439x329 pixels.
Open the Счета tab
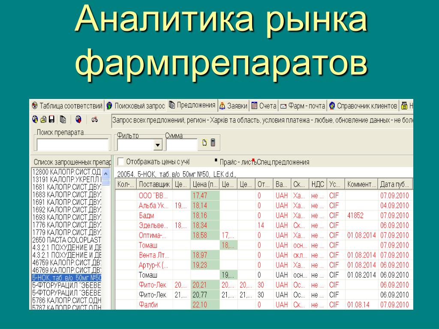click(264, 106)
